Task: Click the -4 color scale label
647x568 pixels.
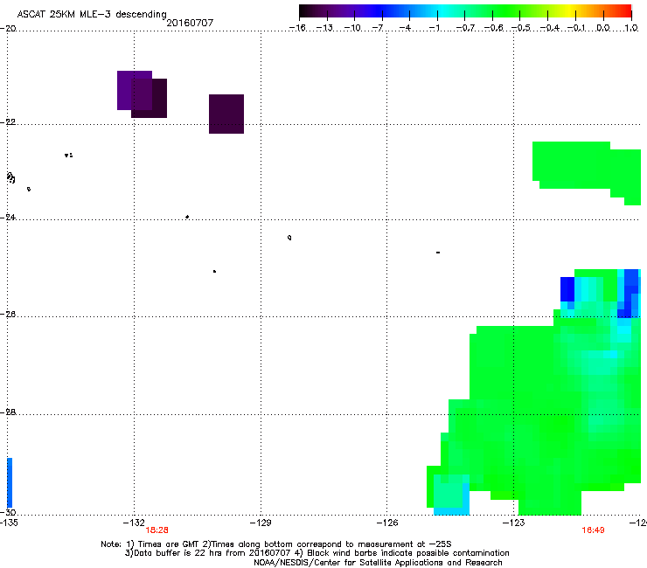Action: click(x=405, y=28)
